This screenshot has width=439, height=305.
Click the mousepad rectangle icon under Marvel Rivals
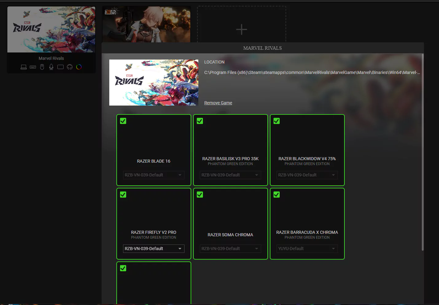pyautogui.click(x=60, y=67)
